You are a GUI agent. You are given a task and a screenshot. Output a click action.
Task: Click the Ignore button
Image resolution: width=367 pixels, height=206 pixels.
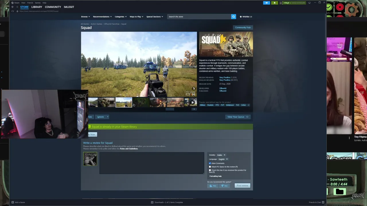coord(100,117)
